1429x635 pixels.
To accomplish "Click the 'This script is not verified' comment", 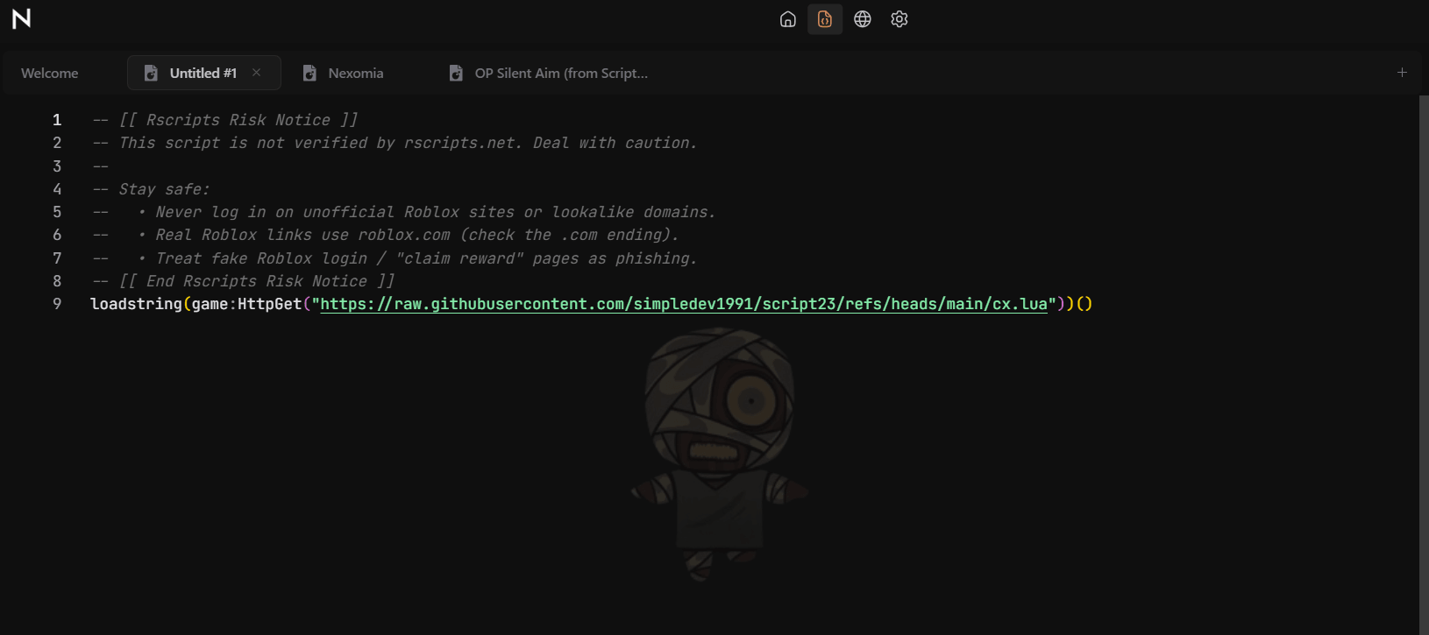I will pyautogui.click(x=395, y=143).
